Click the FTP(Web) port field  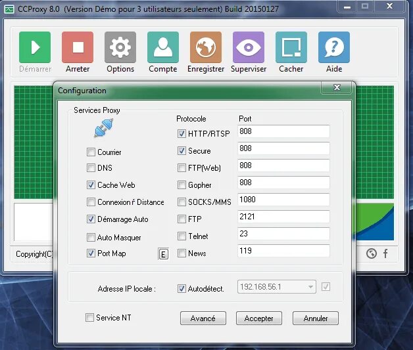pyautogui.click(x=283, y=165)
